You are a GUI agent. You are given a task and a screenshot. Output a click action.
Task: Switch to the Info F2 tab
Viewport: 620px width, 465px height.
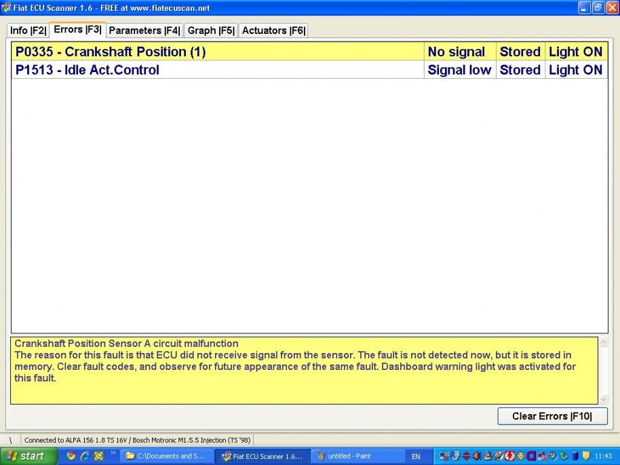(28, 31)
